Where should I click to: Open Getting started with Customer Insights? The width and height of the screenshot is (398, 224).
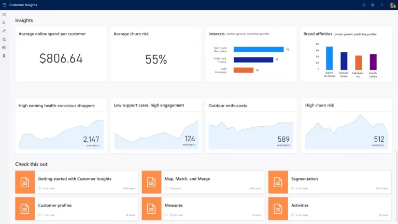(x=75, y=179)
